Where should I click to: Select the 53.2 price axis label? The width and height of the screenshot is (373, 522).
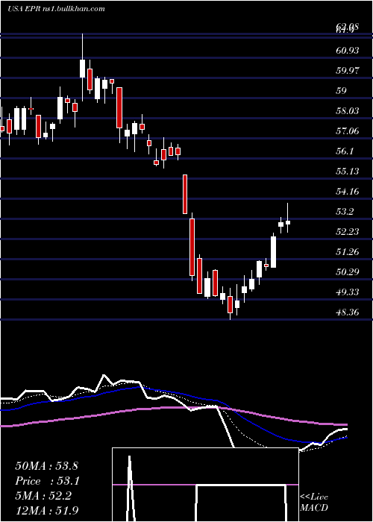(x=344, y=212)
